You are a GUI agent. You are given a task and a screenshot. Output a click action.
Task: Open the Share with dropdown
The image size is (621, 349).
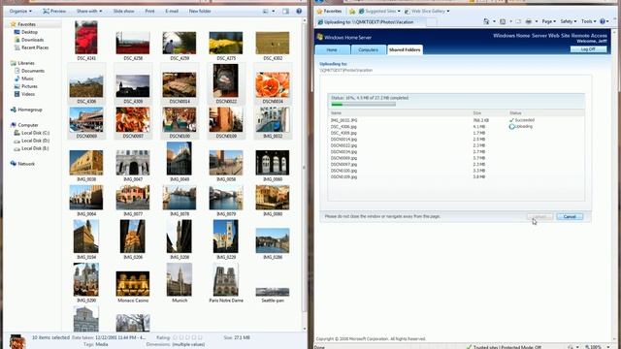tap(89, 11)
